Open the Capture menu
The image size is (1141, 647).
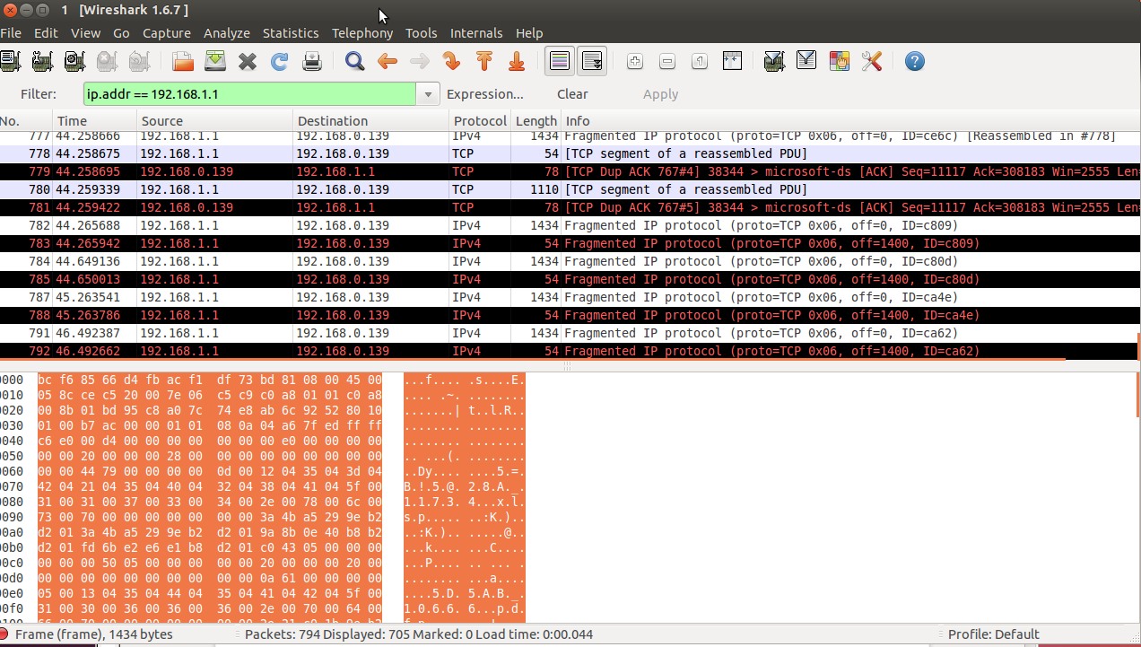tap(167, 32)
